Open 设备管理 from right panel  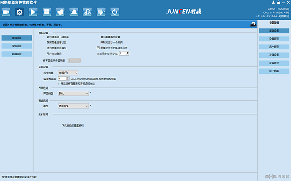point(274,39)
